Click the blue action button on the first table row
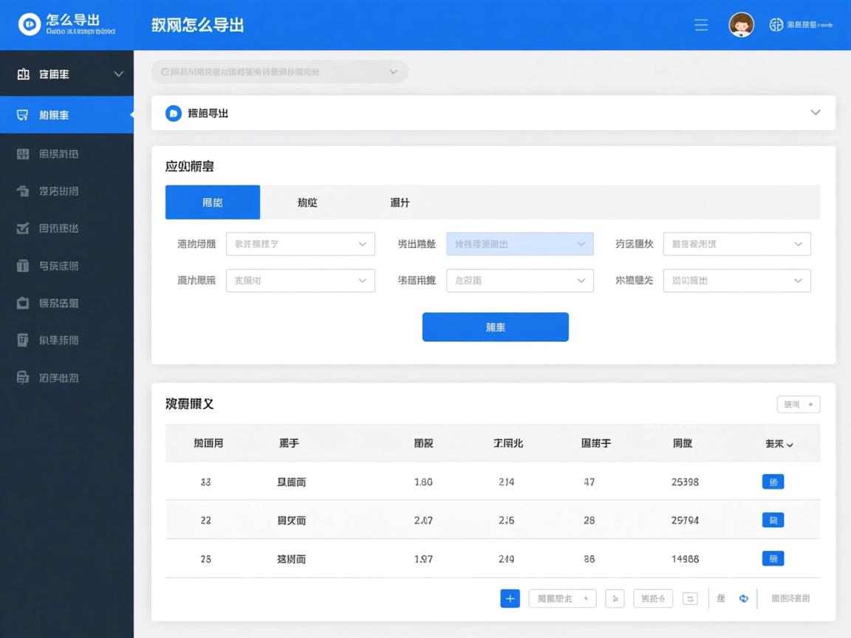Image resolution: width=851 pixels, height=638 pixels. (773, 481)
